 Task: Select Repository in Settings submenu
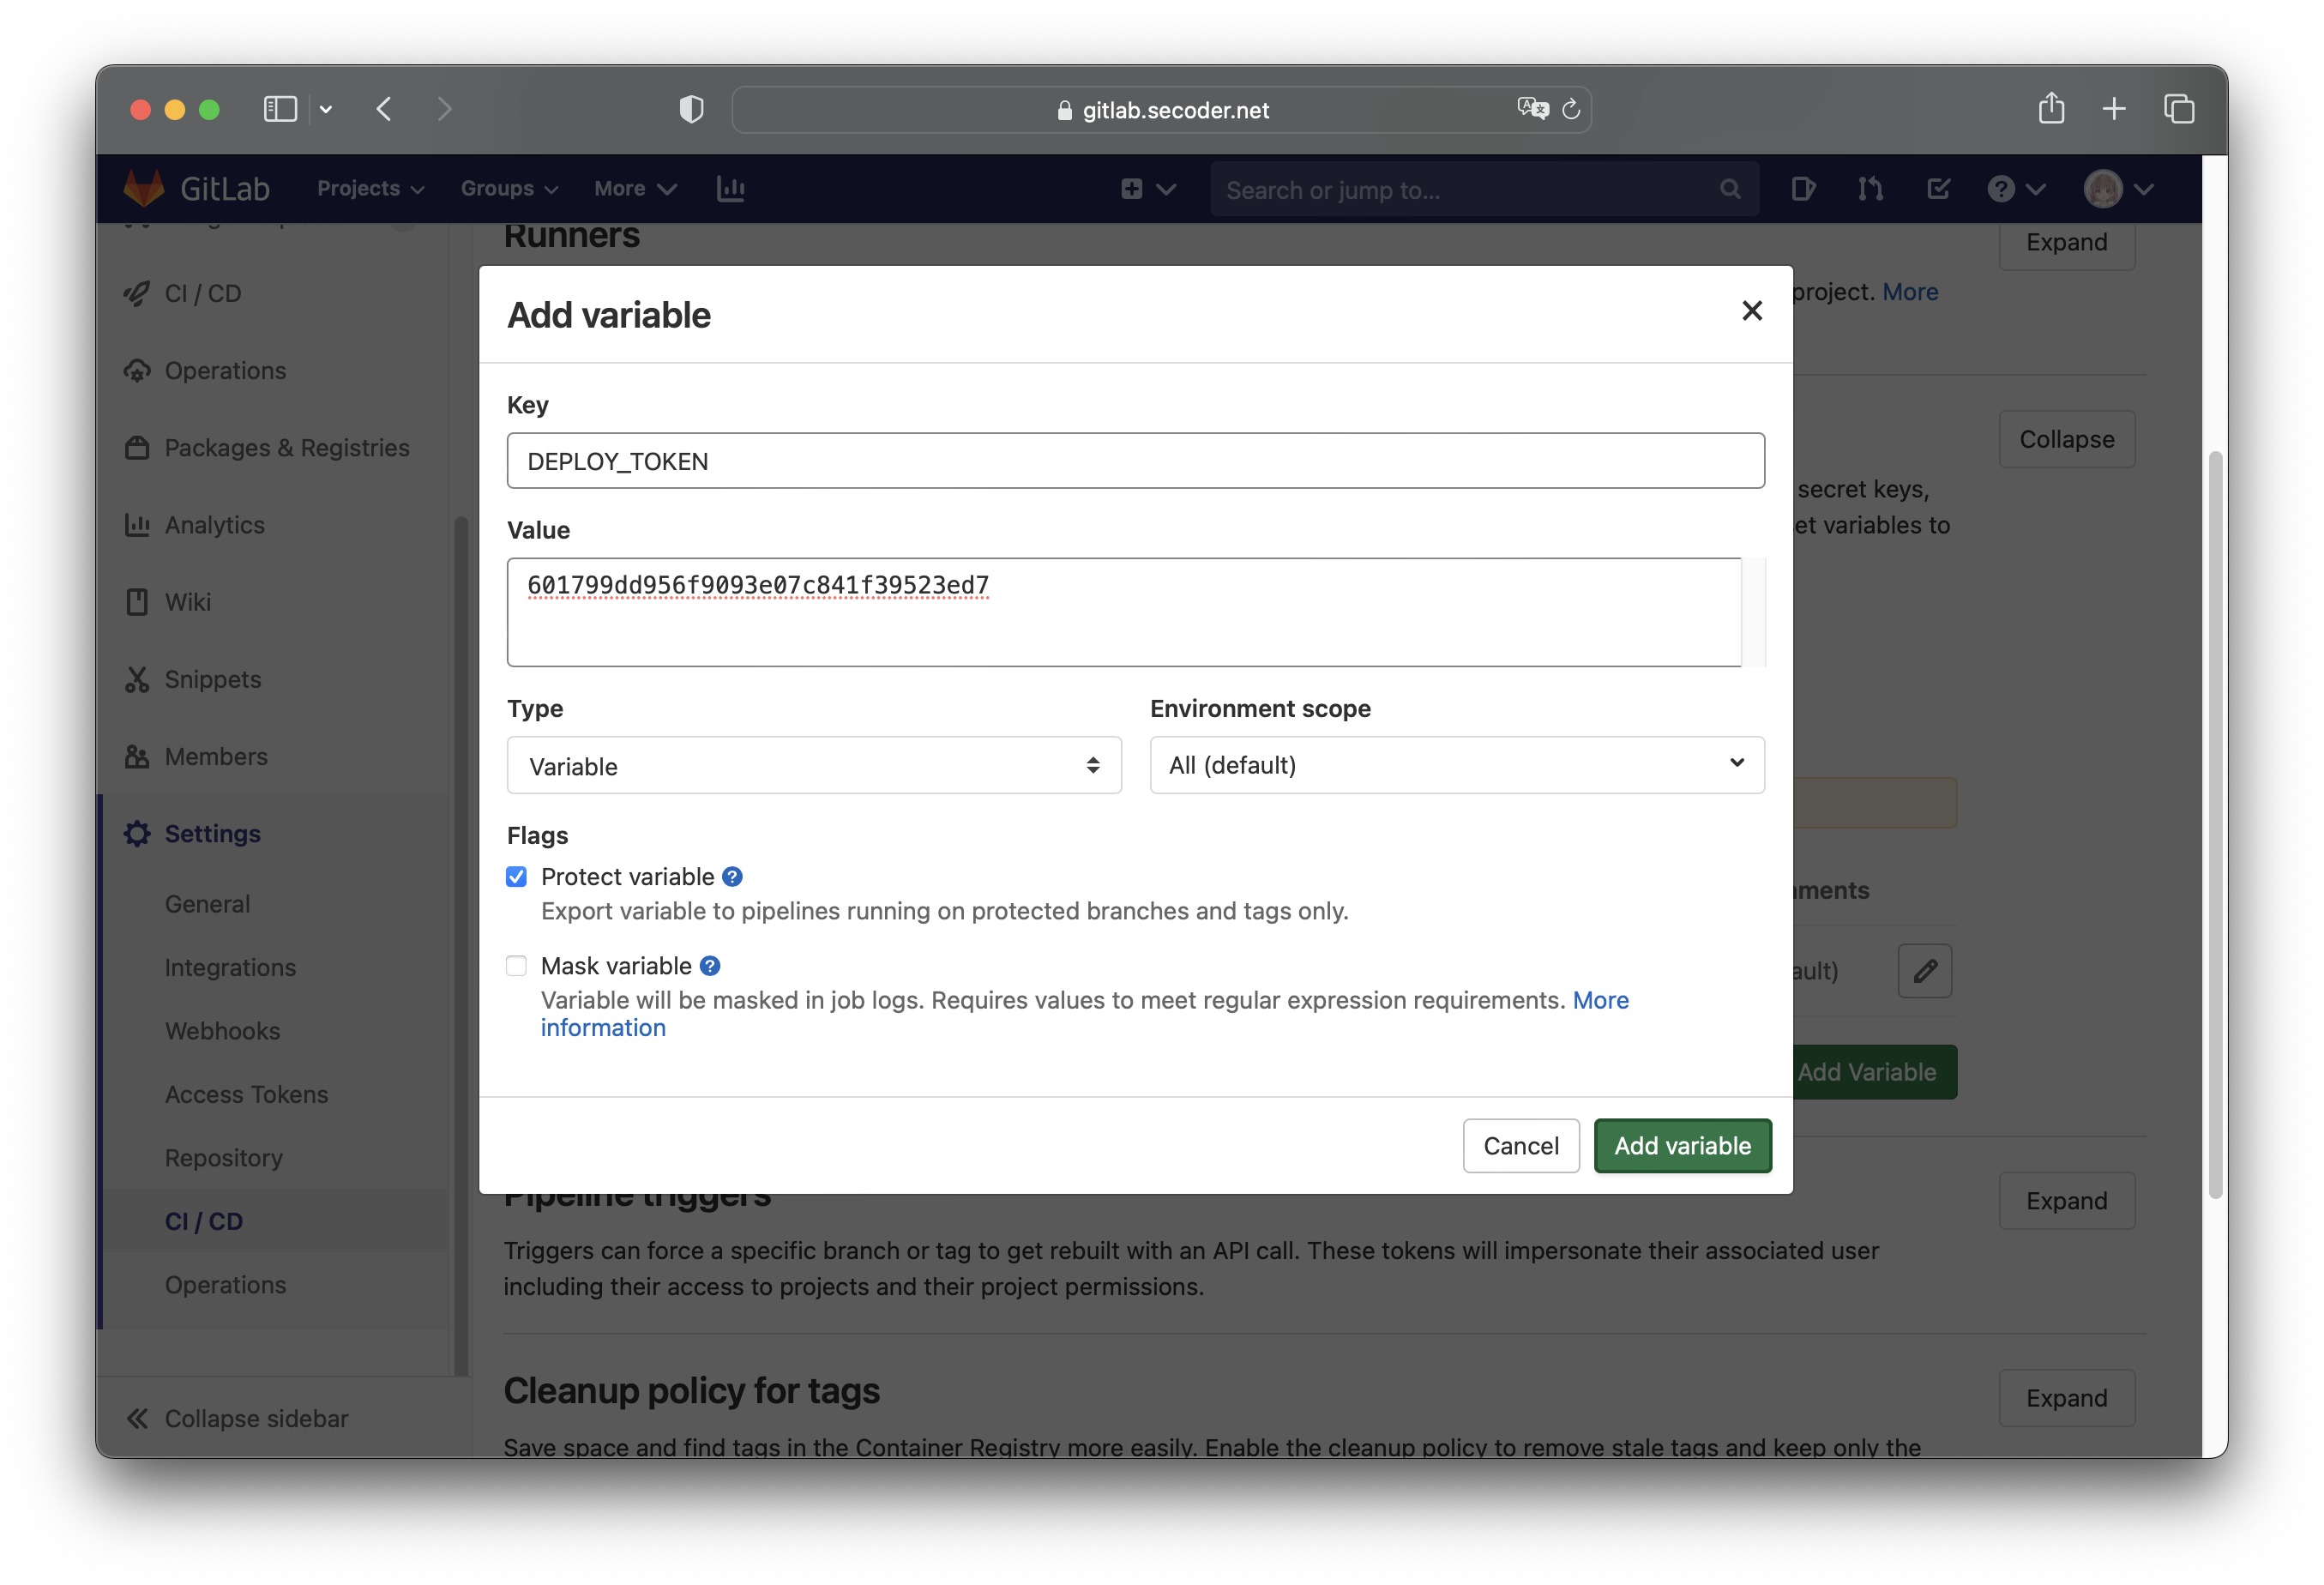(x=223, y=1158)
